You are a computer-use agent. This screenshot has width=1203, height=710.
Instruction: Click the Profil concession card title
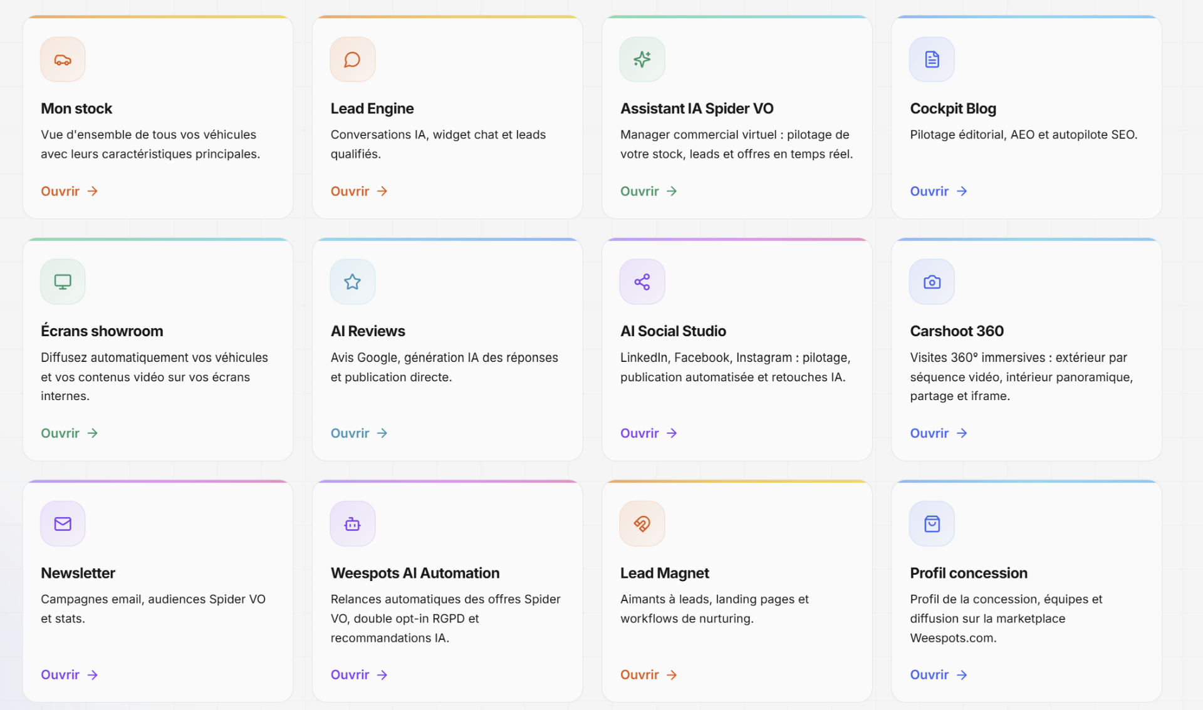(x=969, y=573)
